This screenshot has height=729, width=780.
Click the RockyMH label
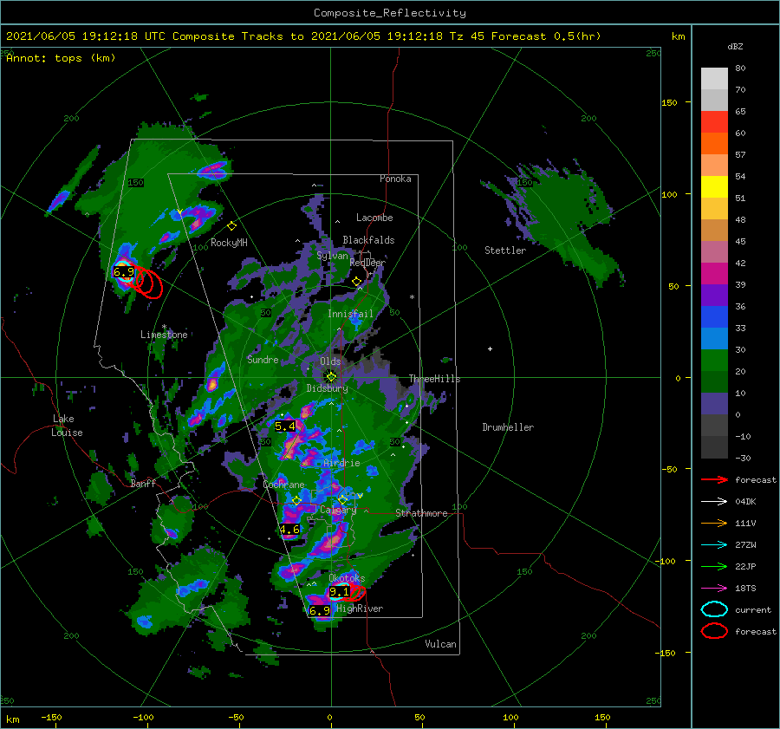(x=229, y=243)
